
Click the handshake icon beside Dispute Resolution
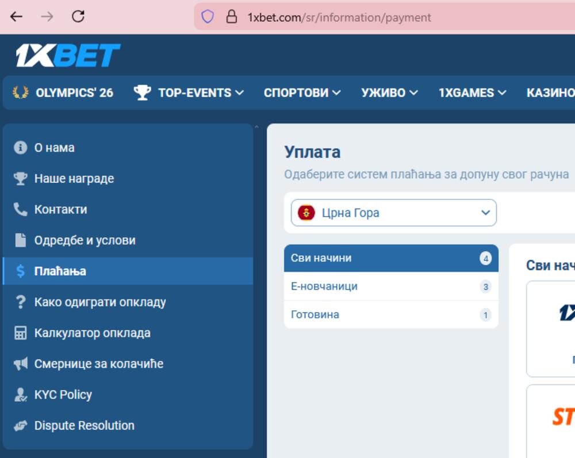click(21, 426)
